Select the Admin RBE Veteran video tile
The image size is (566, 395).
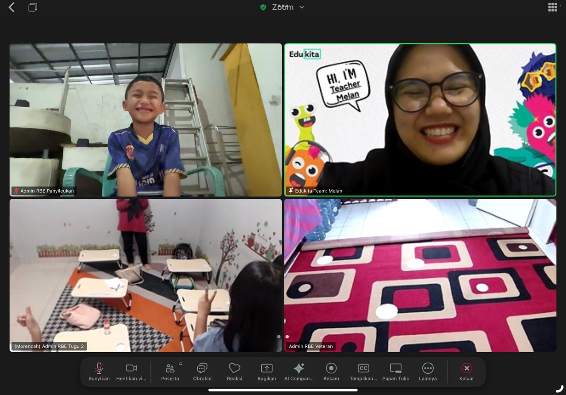pyautogui.click(x=420, y=275)
